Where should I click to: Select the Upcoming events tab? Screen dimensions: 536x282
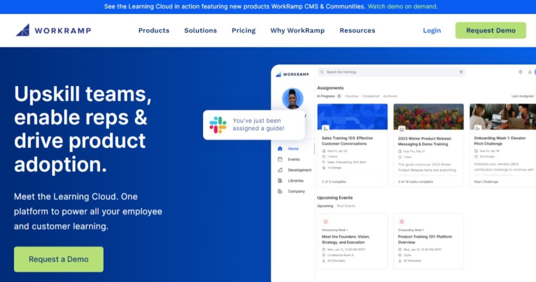(325, 206)
